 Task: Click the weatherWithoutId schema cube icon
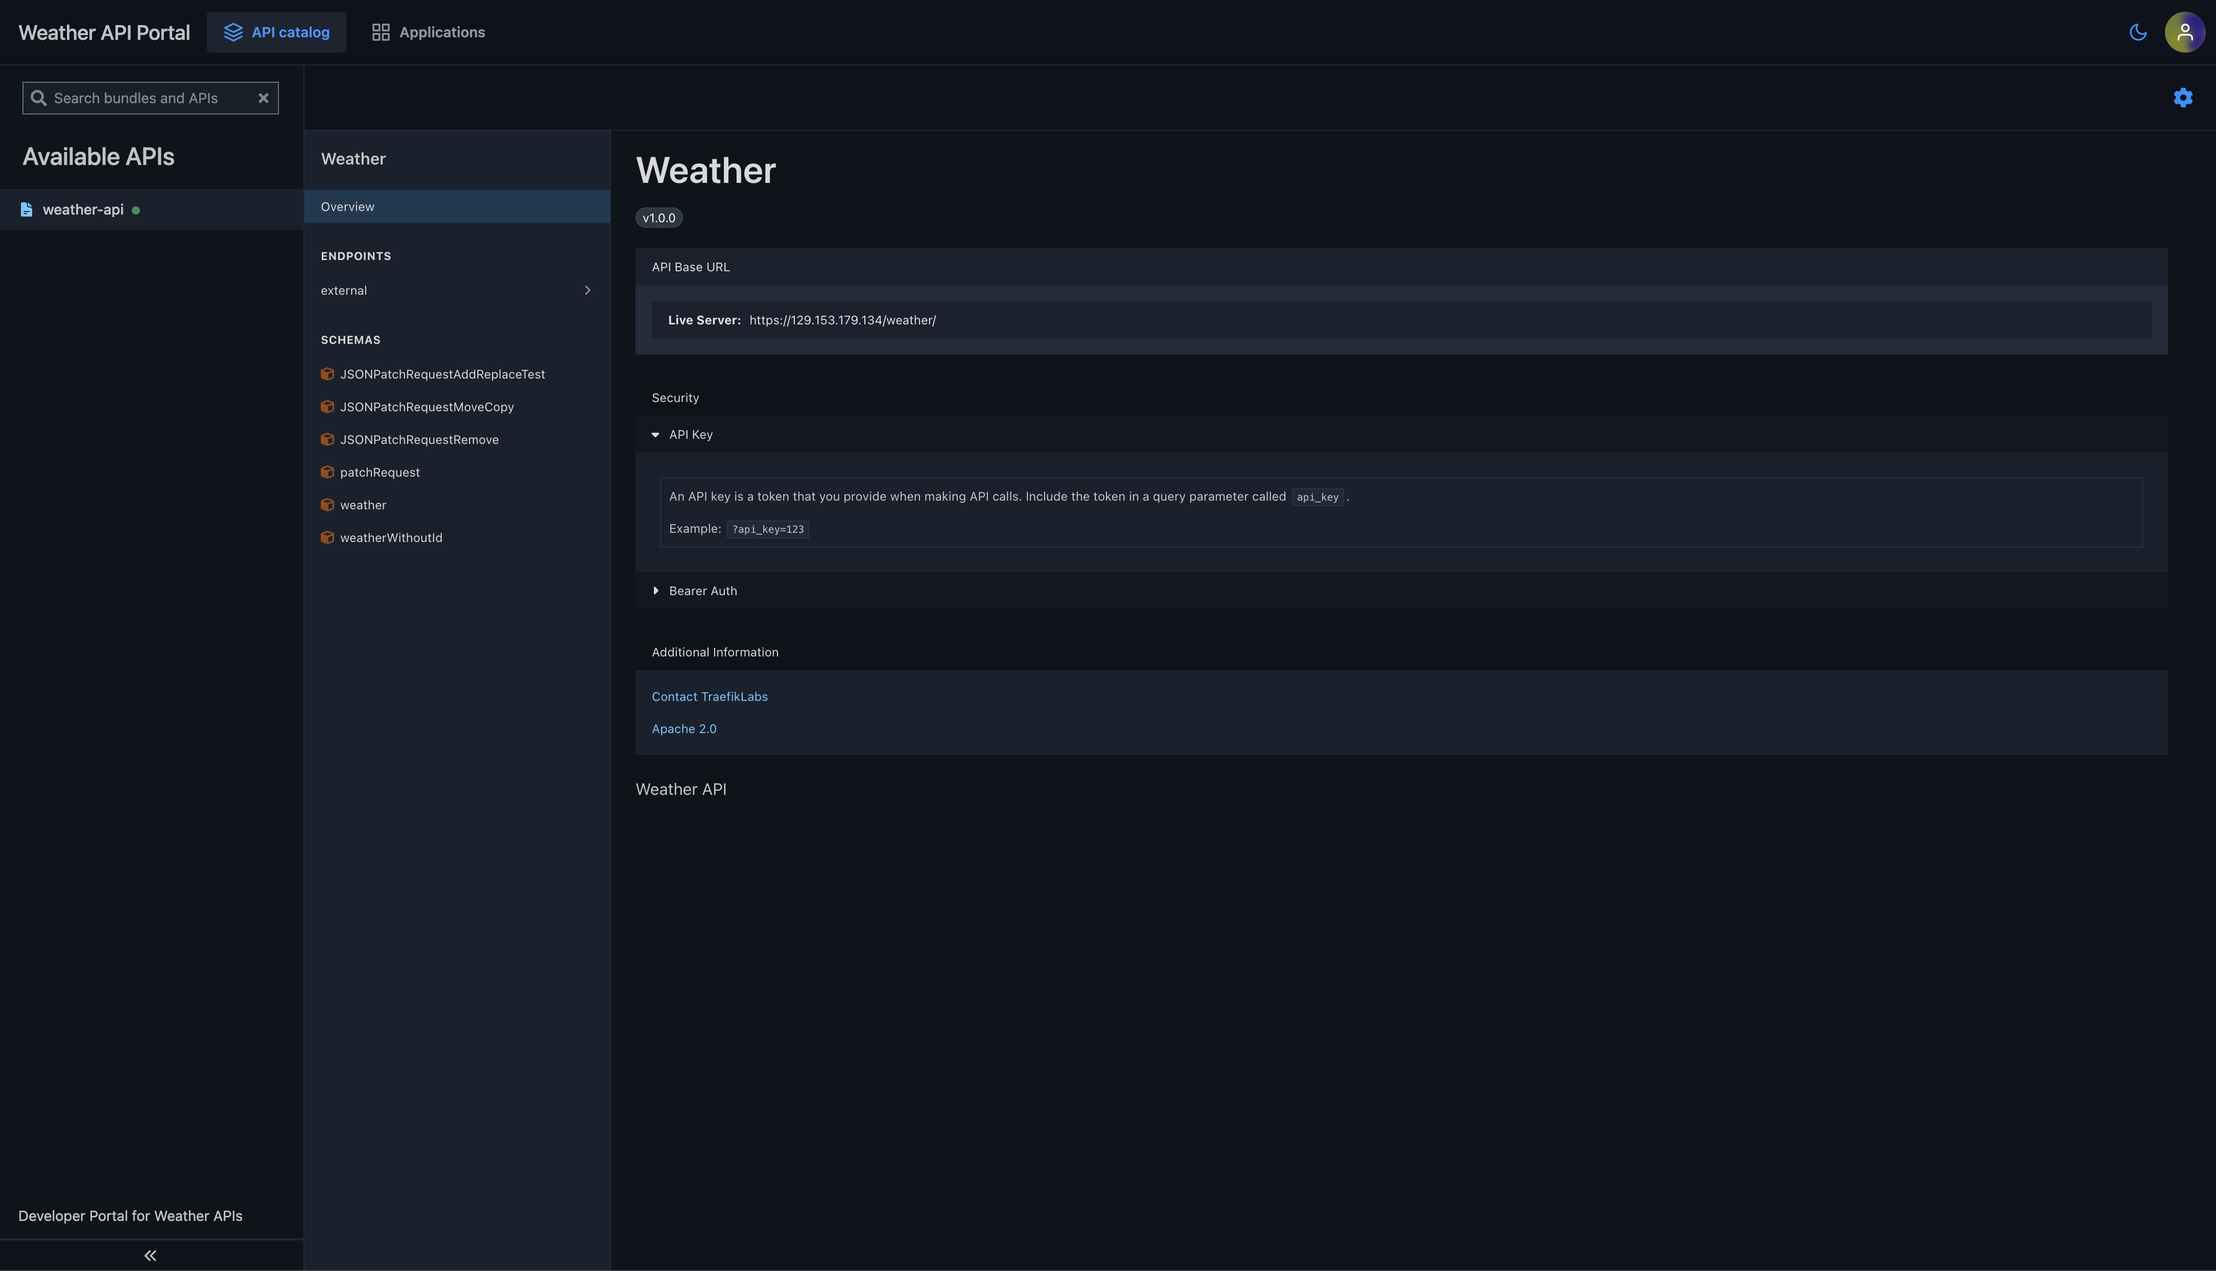click(x=327, y=538)
